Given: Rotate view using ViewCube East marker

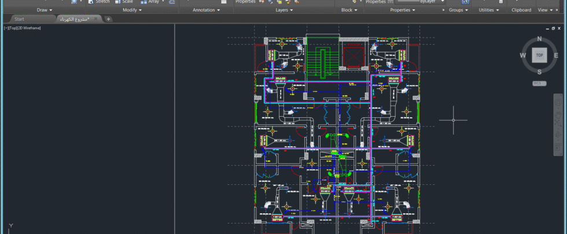Looking at the screenshot, I should coord(555,55).
